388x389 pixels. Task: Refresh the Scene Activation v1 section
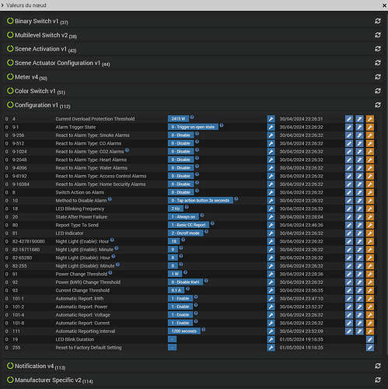point(378,49)
